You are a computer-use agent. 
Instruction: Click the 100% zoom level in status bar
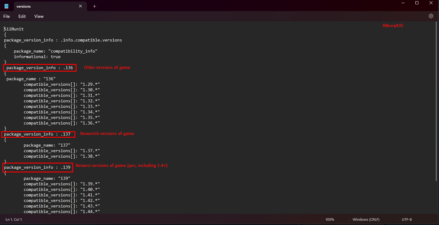[330, 219]
